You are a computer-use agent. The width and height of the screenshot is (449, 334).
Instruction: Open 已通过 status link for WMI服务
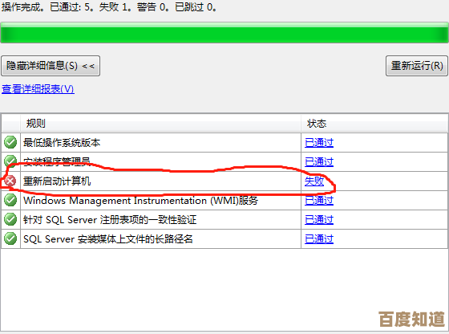coord(319,200)
